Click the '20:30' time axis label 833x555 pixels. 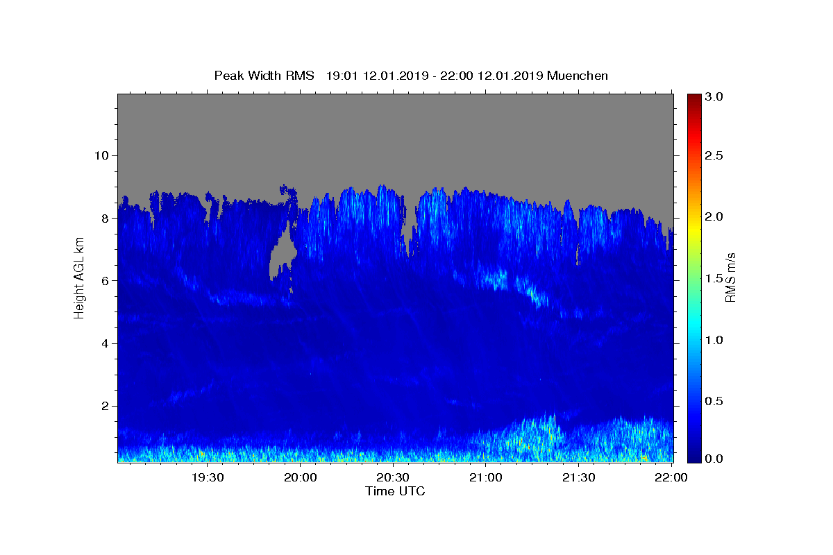(x=393, y=477)
